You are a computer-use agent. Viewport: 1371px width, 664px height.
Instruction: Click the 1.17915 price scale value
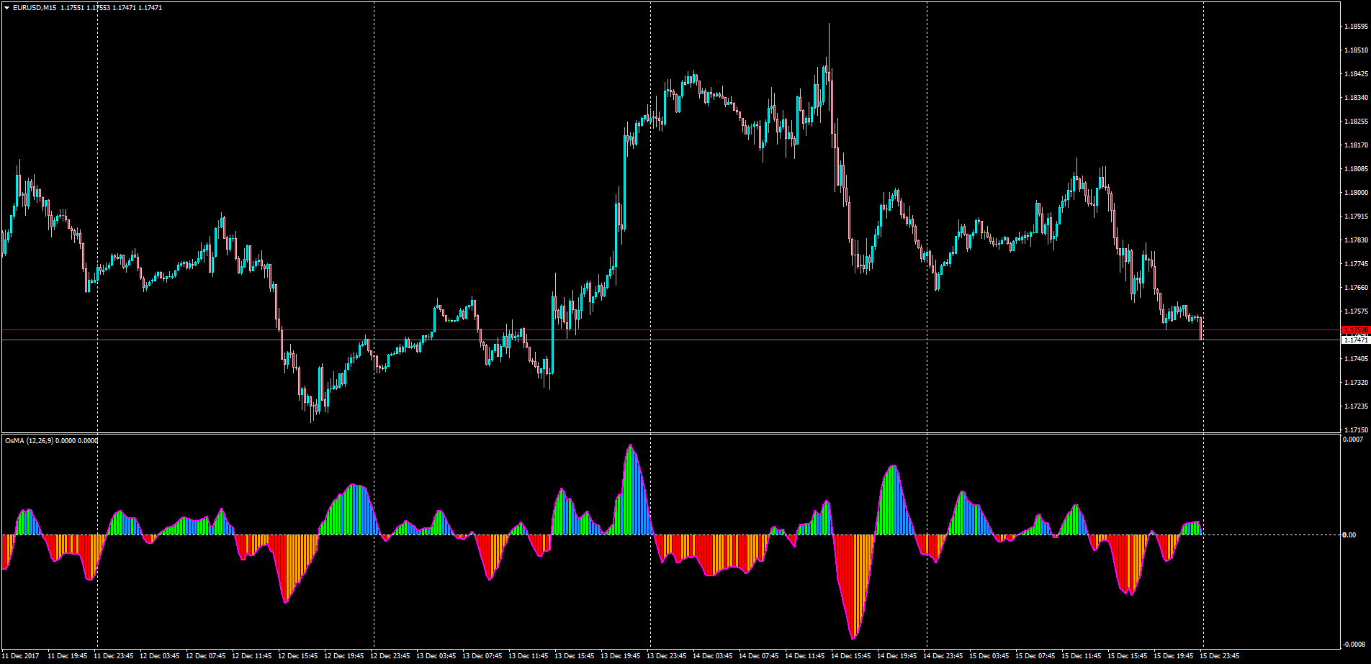1355,217
